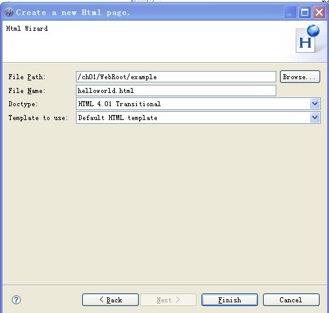
Task: Click the File Path label
Action: point(27,77)
